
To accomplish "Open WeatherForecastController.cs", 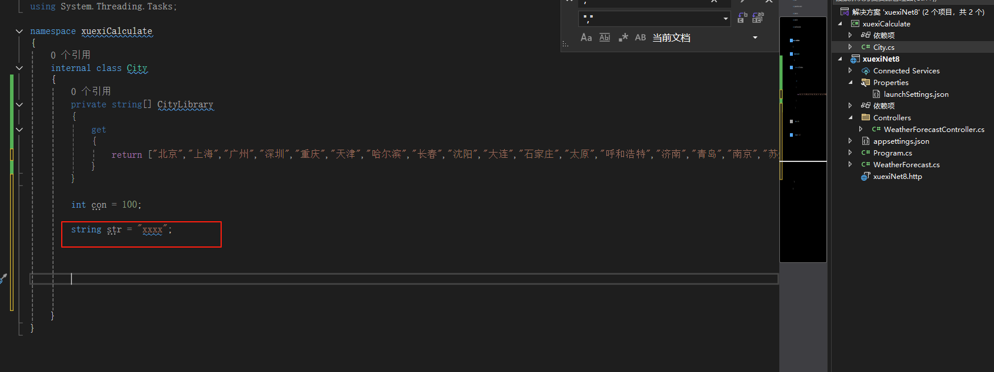I will [x=934, y=129].
